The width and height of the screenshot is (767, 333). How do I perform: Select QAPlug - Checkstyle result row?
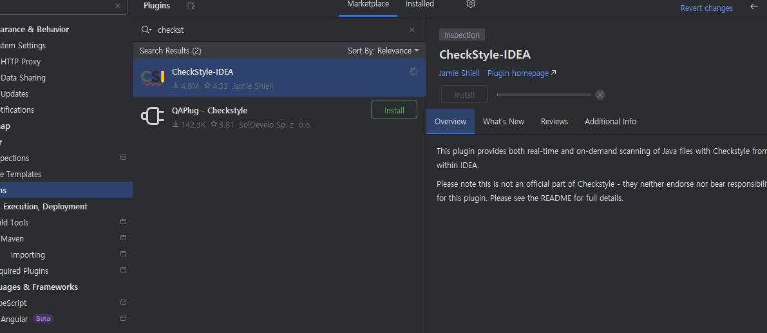(279, 117)
